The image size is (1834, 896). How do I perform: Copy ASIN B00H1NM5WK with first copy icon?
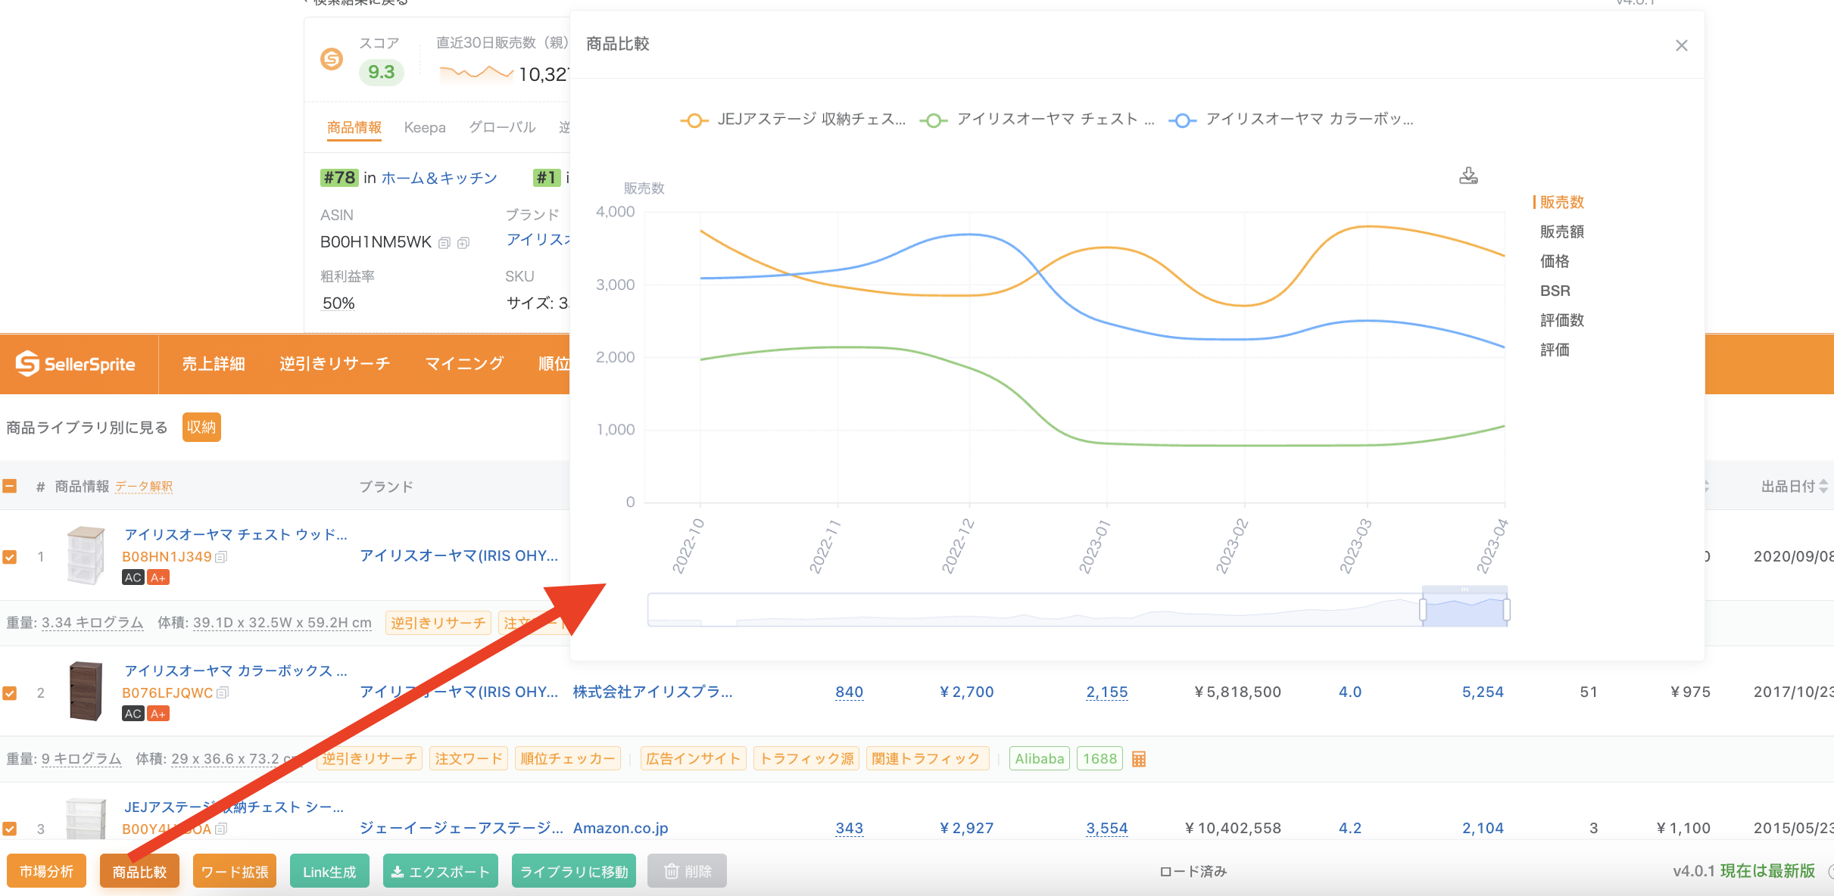444,243
